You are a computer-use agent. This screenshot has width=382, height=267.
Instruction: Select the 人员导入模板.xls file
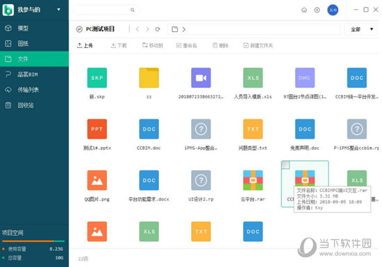tap(253, 78)
